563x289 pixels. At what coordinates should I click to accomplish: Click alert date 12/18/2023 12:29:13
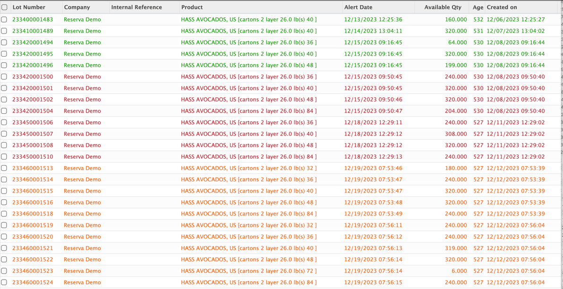(x=373, y=156)
